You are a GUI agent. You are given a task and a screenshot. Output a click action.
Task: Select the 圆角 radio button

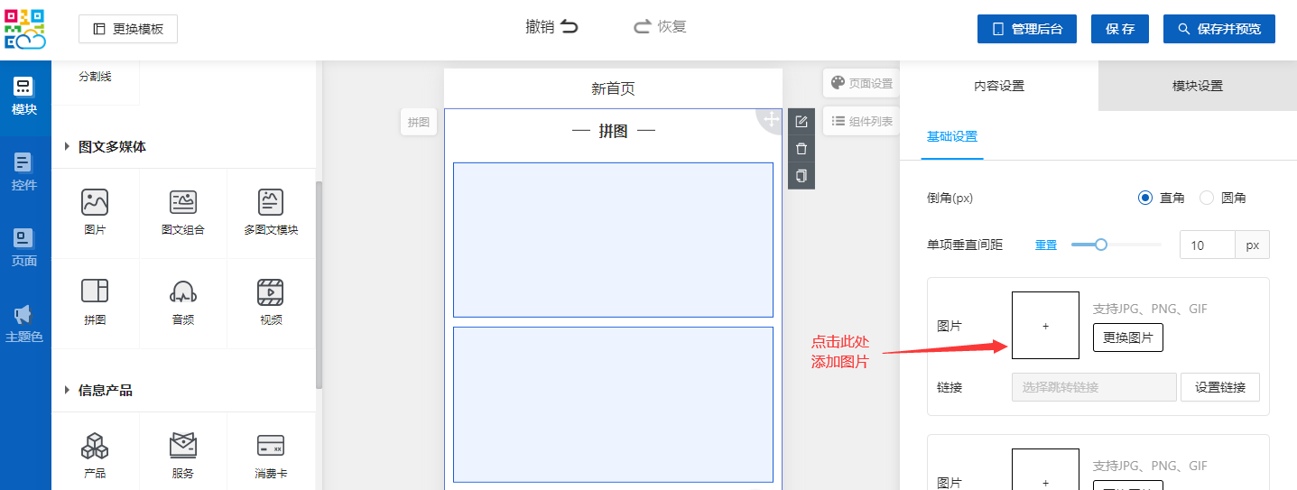pos(1207,198)
